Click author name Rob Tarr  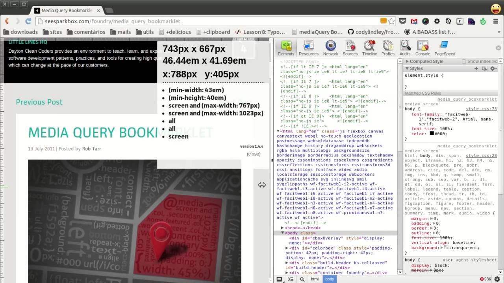91,149
